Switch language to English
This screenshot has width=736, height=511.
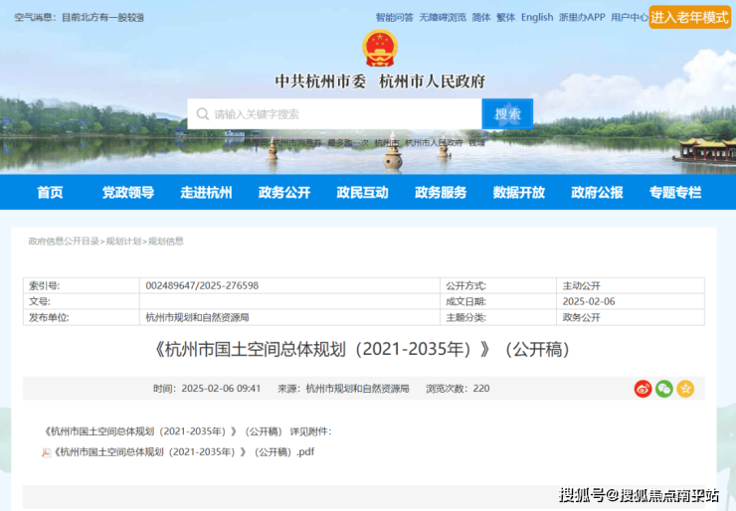pyautogui.click(x=537, y=18)
